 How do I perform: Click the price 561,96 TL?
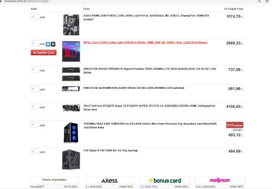pos(236,89)
